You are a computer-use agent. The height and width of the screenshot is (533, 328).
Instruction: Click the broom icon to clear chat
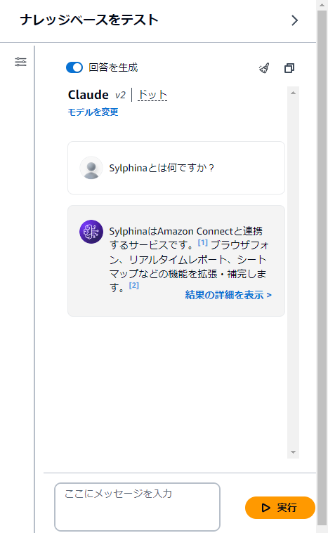[265, 68]
